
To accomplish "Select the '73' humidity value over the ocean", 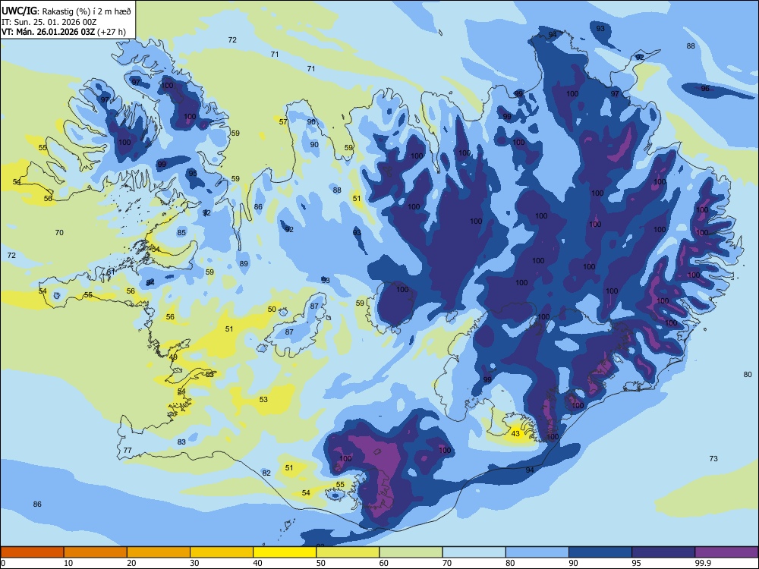I will coord(713,458).
